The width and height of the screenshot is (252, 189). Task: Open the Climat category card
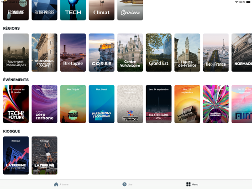click(x=101, y=10)
